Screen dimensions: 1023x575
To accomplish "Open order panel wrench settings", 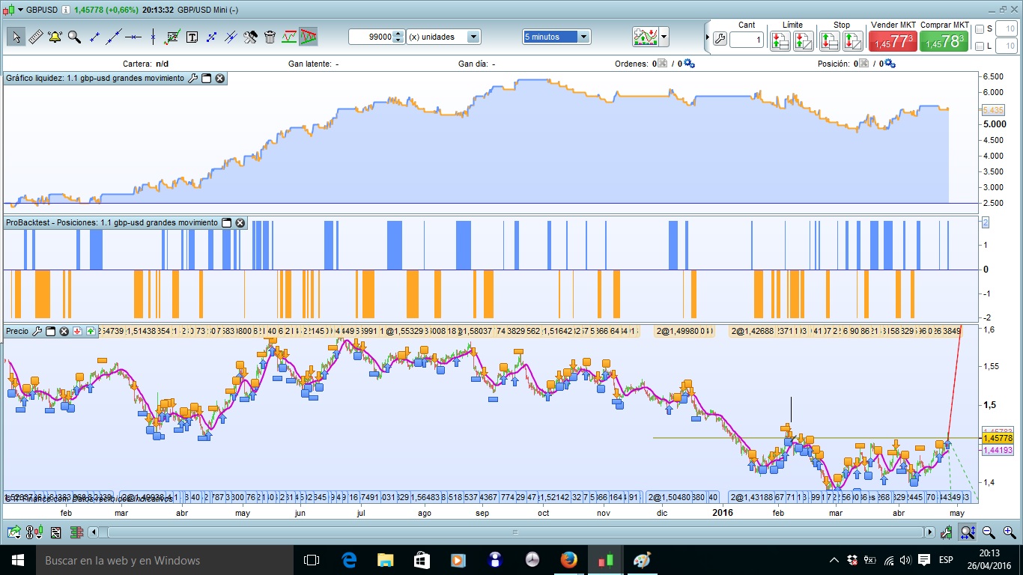I will [x=720, y=39].
